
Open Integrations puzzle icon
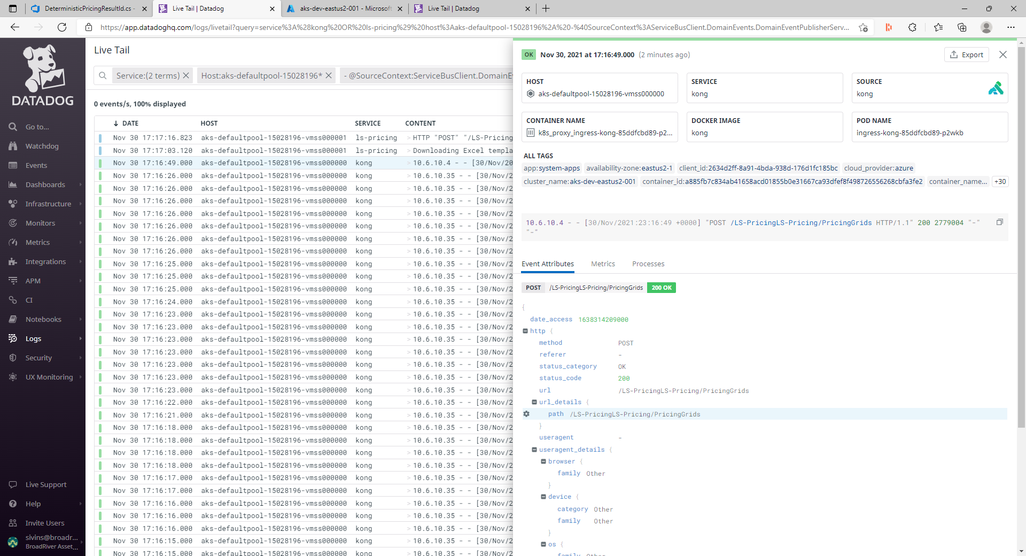click(13, 261)
